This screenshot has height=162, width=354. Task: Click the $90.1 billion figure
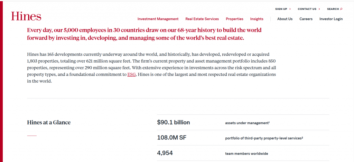coord(173,122)
